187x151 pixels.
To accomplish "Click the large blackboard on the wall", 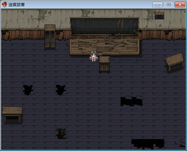I will (104, 26).
